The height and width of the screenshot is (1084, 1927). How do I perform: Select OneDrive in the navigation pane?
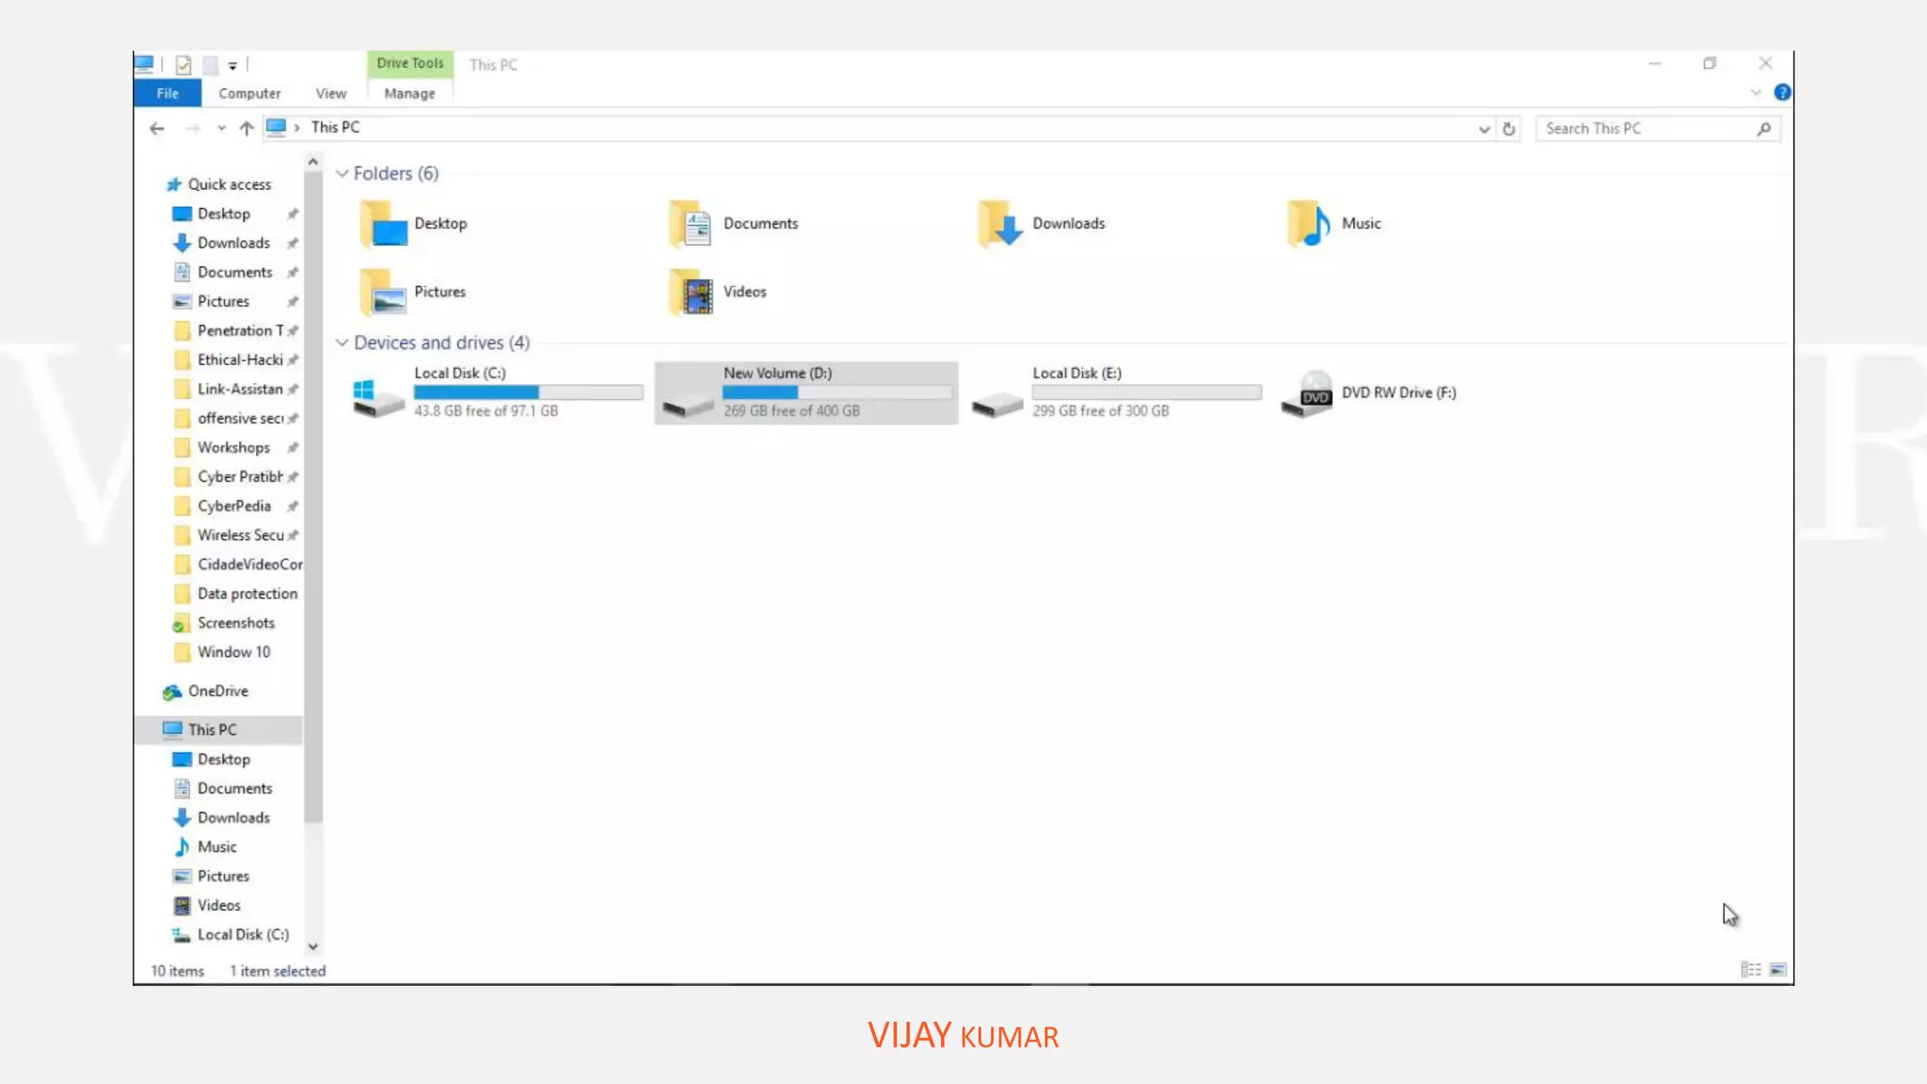tap(218, 691)
